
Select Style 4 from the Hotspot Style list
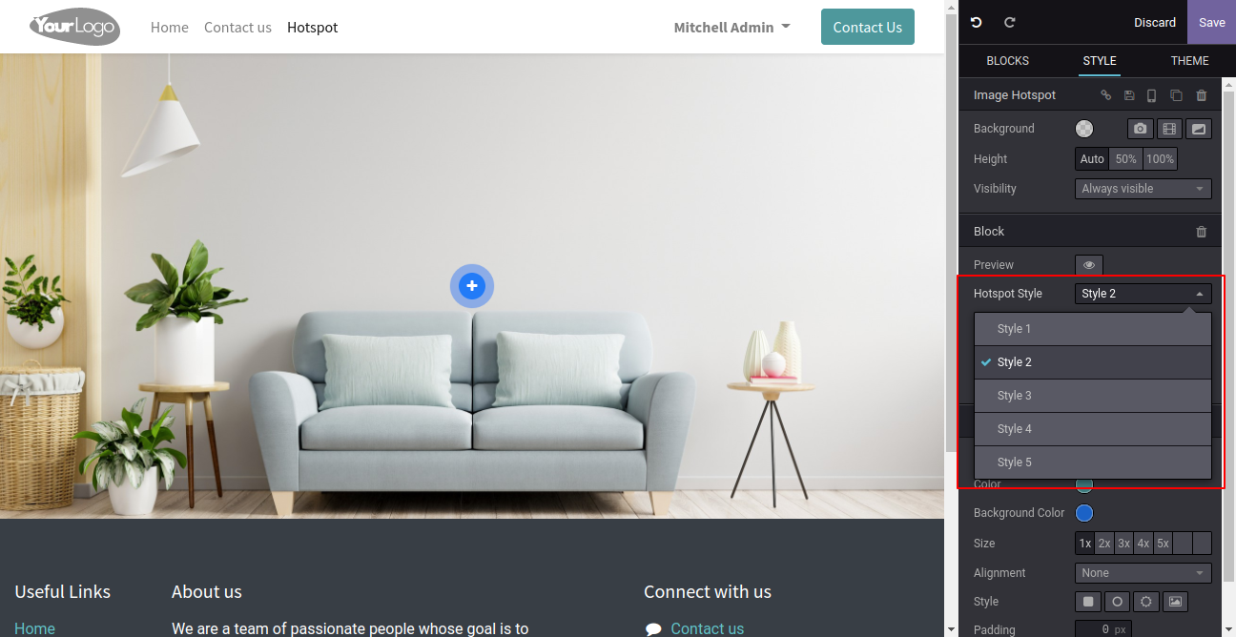(x=1092, y=429)
